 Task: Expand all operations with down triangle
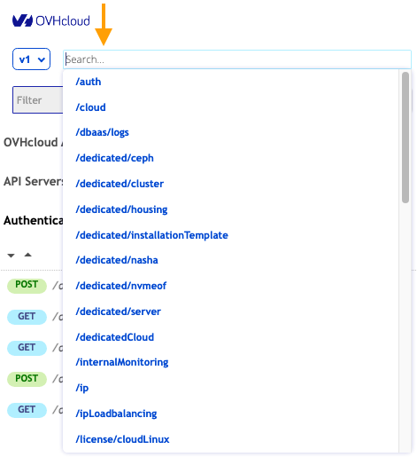pyautogui.click(x=11, y=256)
